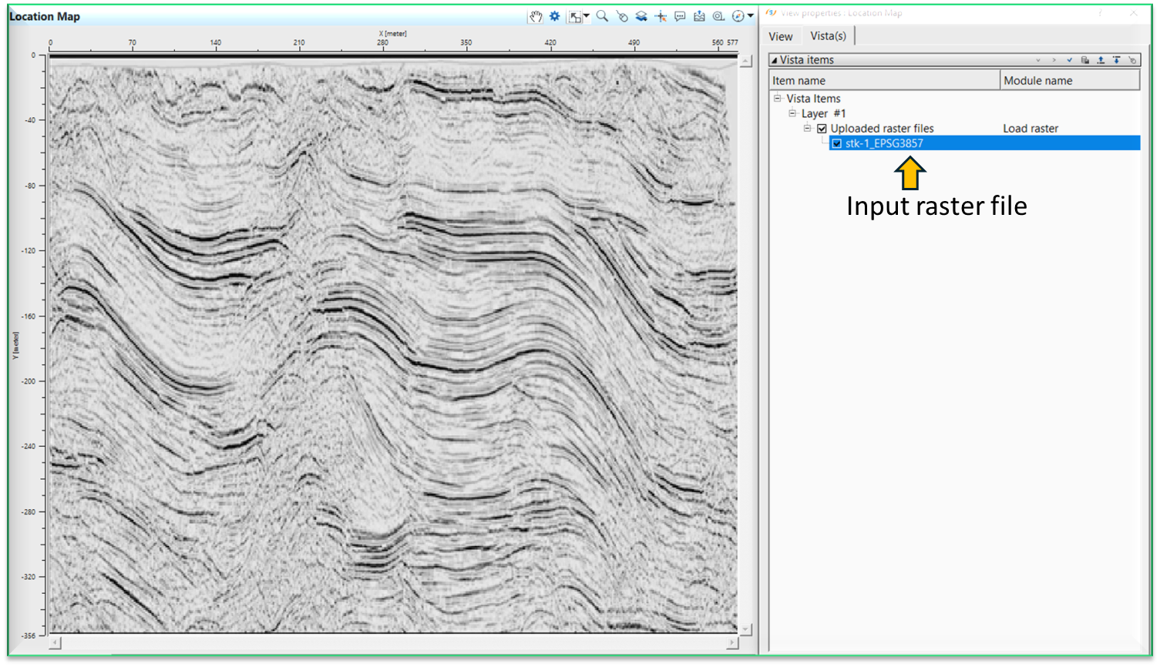This screenshot has height=667, width=1160.
Task: Toggle the stk-1_EPSG3857 raster checkbox
Action: [x=836, y=143]
